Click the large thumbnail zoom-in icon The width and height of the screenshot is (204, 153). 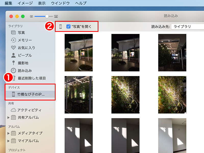(56, 16)
